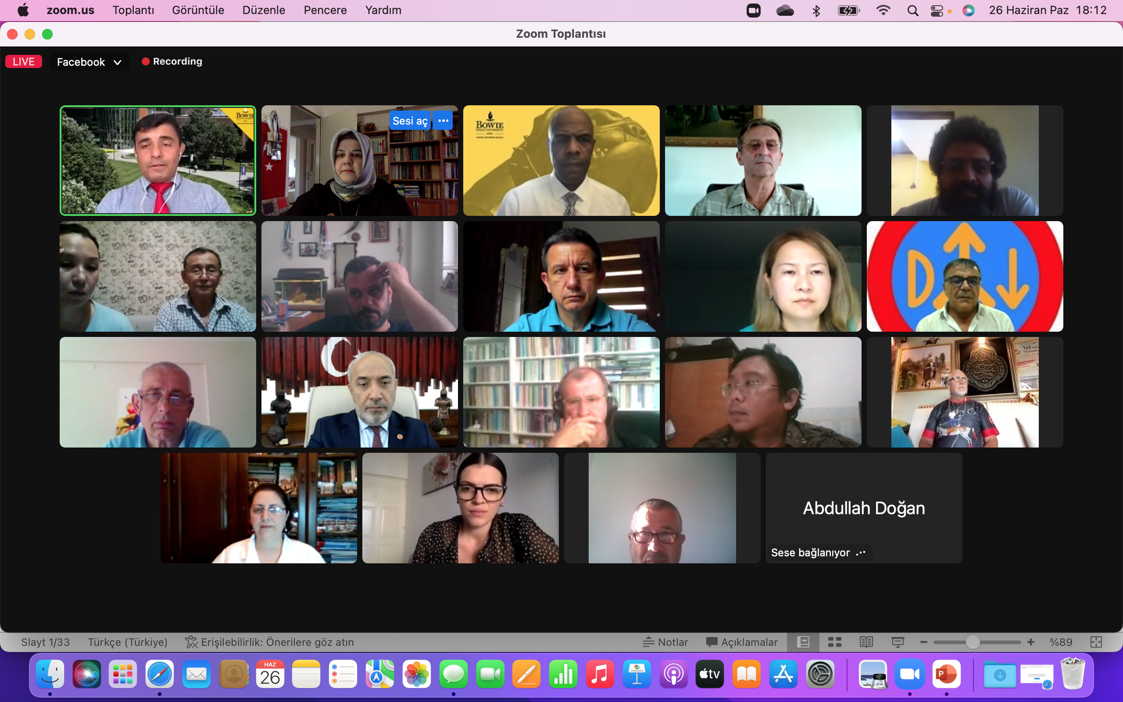Toggle the Notlar notes pane
This screenshot has width=1123, height=702.
pos(665,642)
